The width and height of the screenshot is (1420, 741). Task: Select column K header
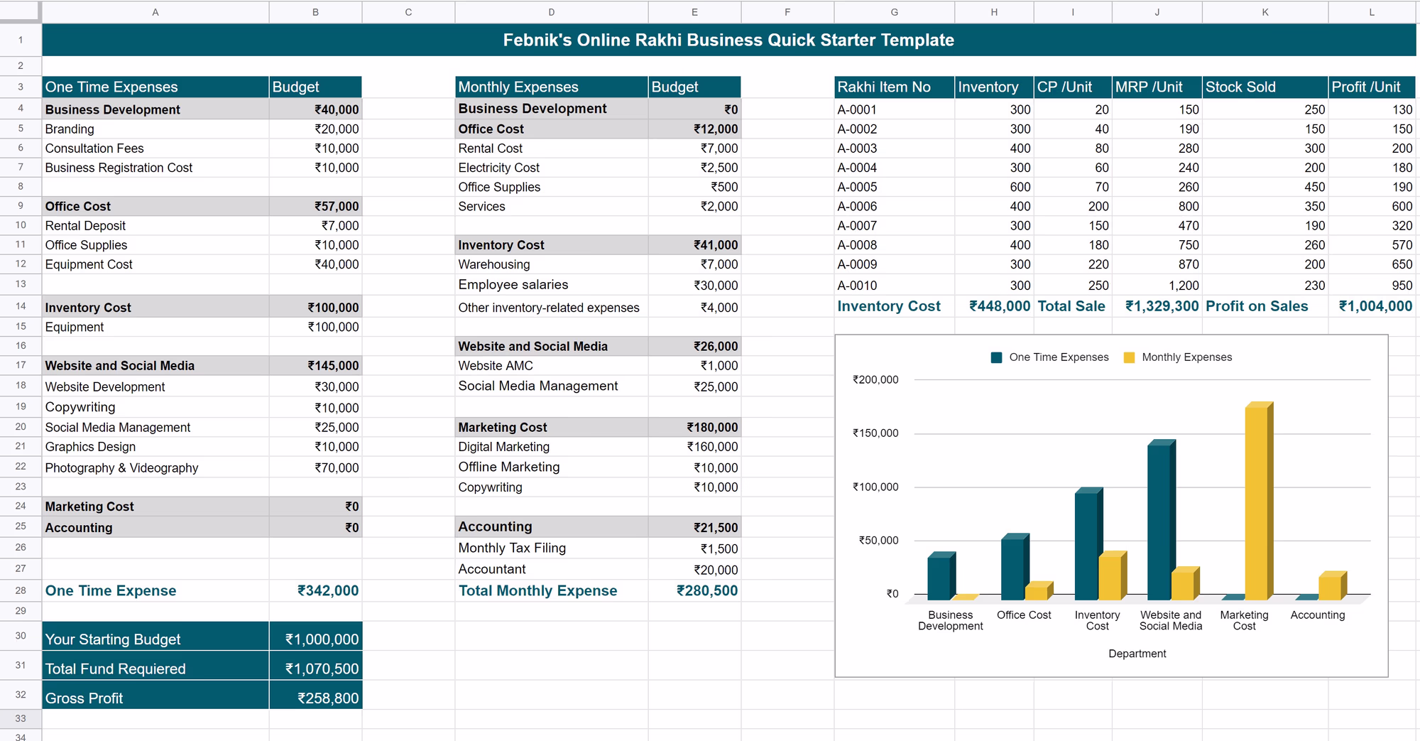(1265, 12)
